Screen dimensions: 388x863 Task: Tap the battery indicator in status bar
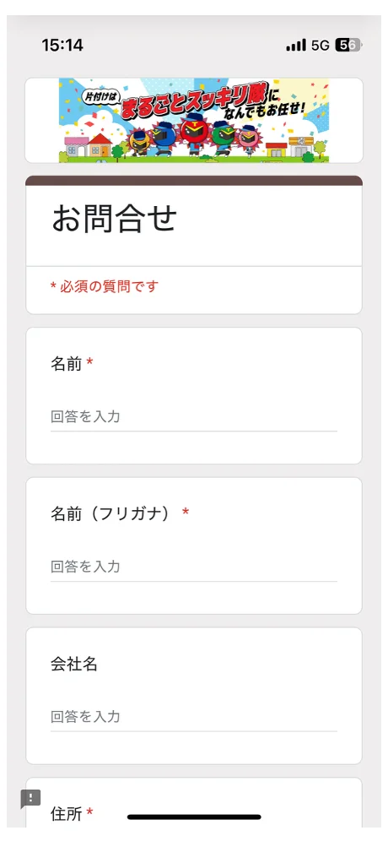[x=348, y=46]
